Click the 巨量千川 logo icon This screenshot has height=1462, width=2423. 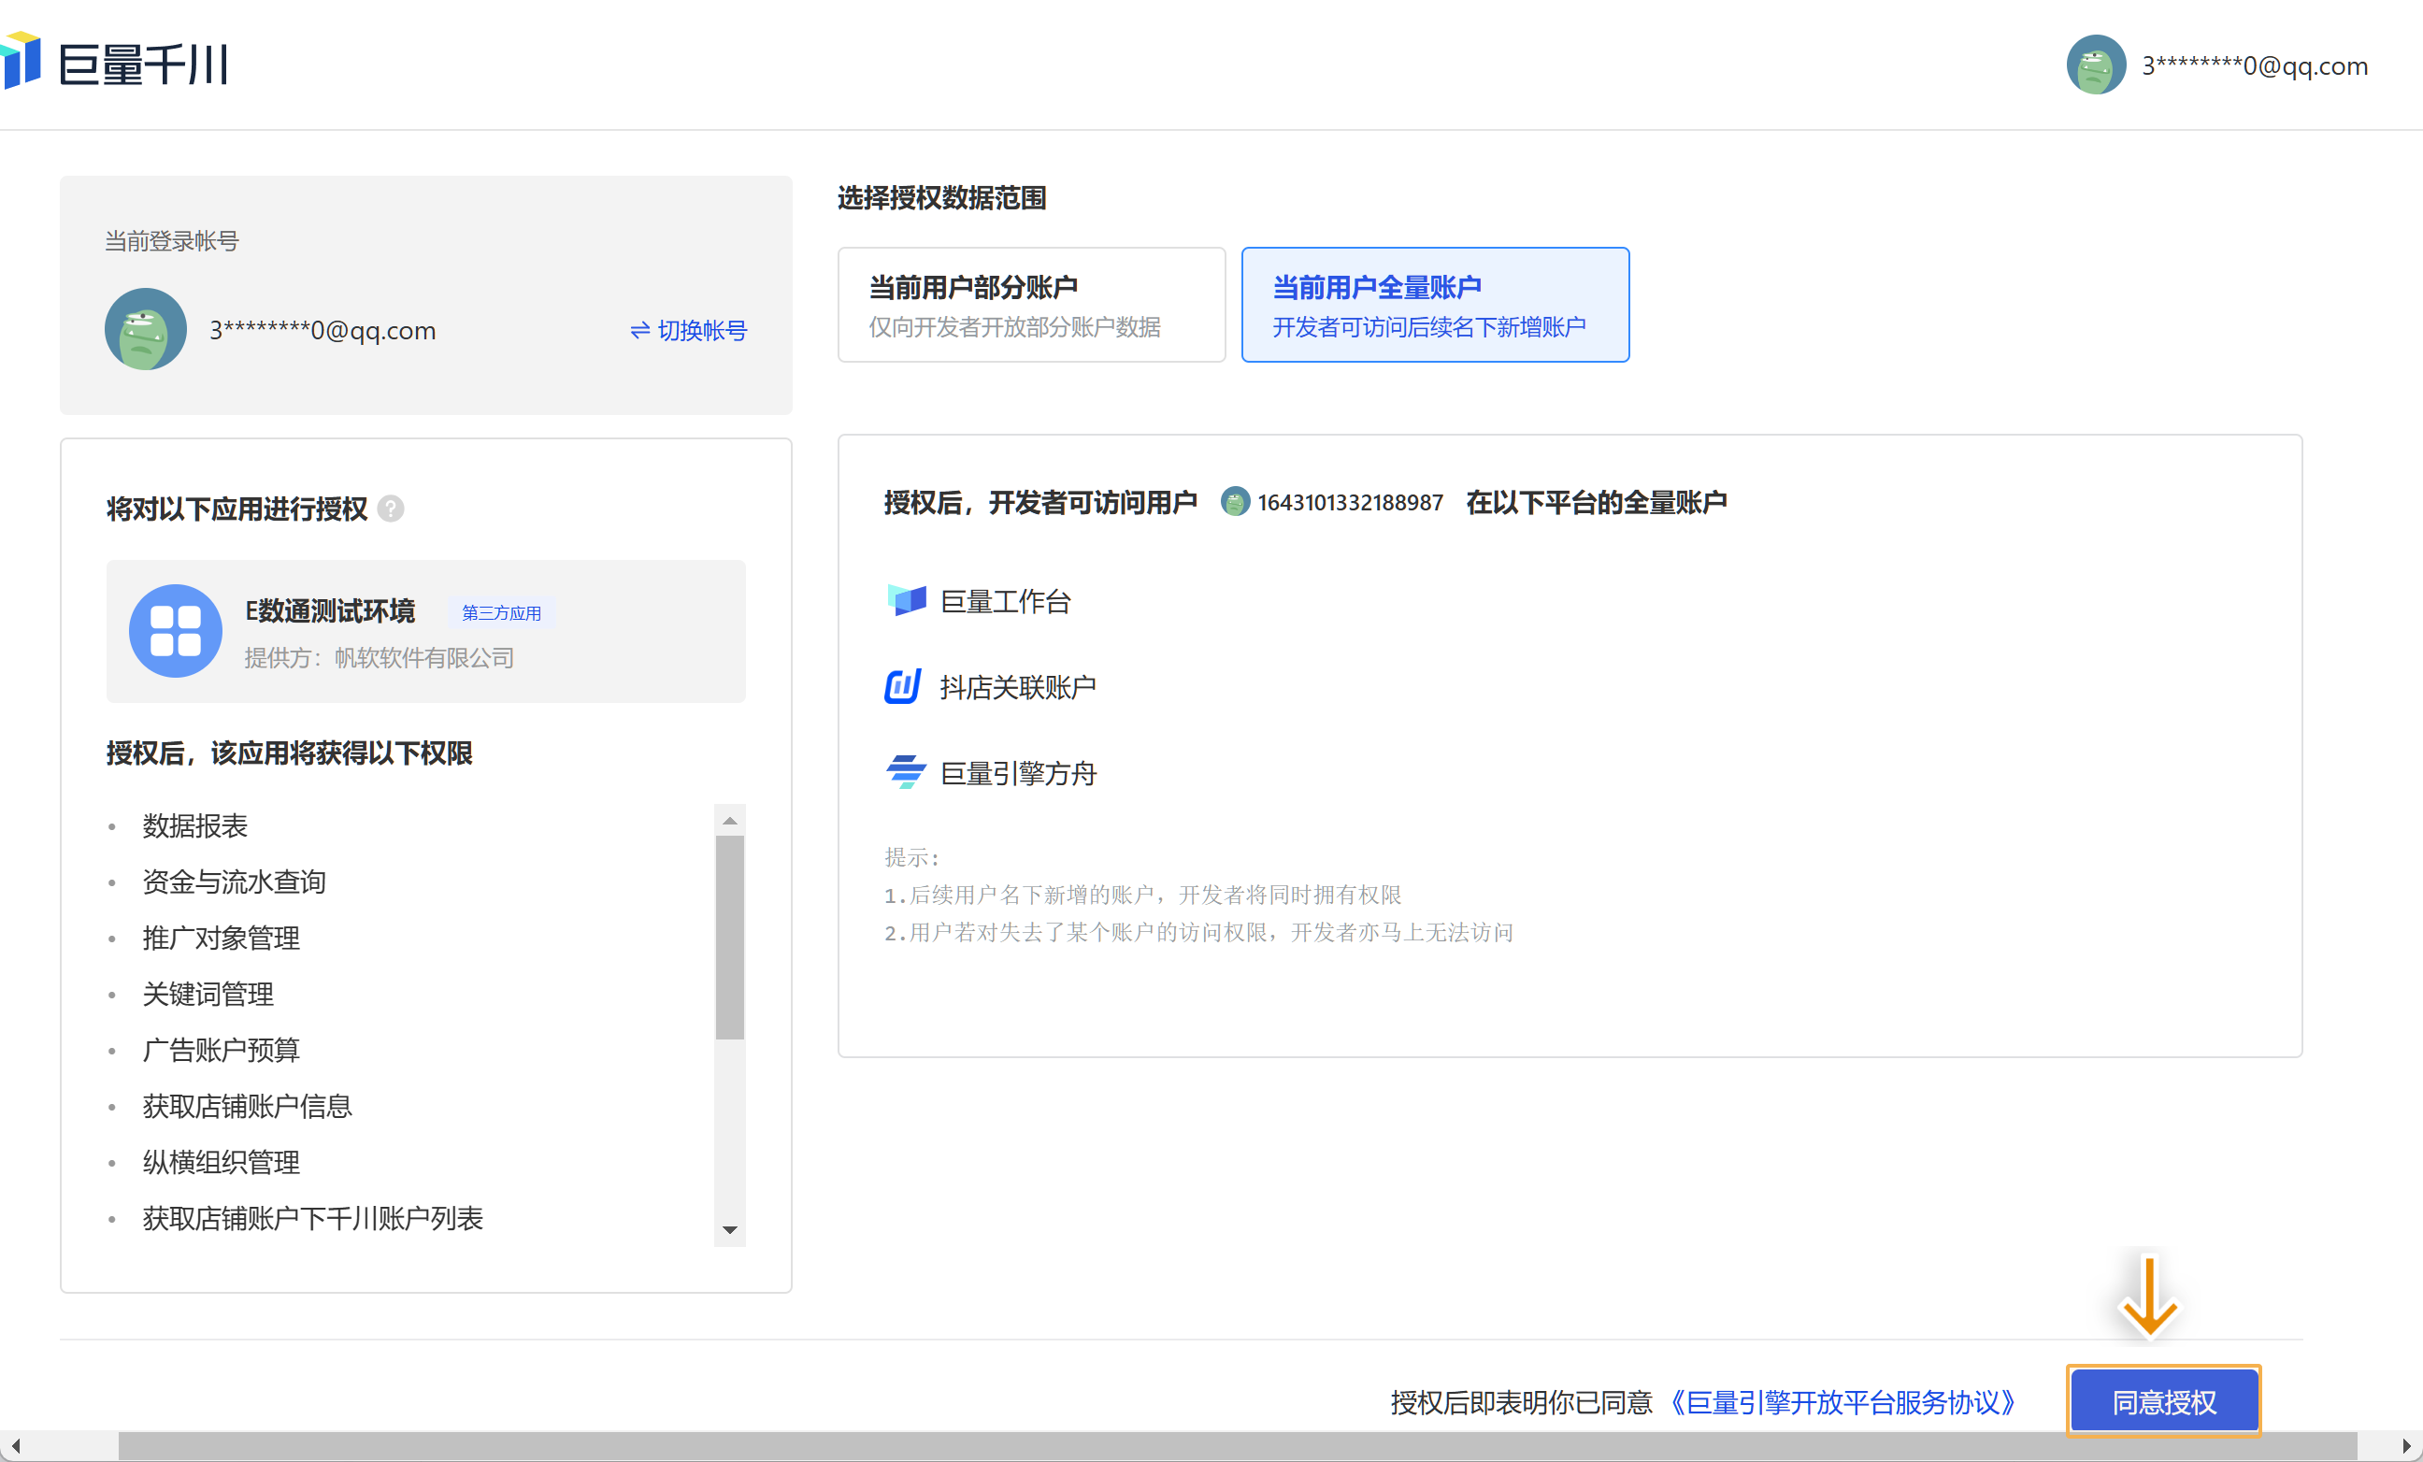point(22,61)
